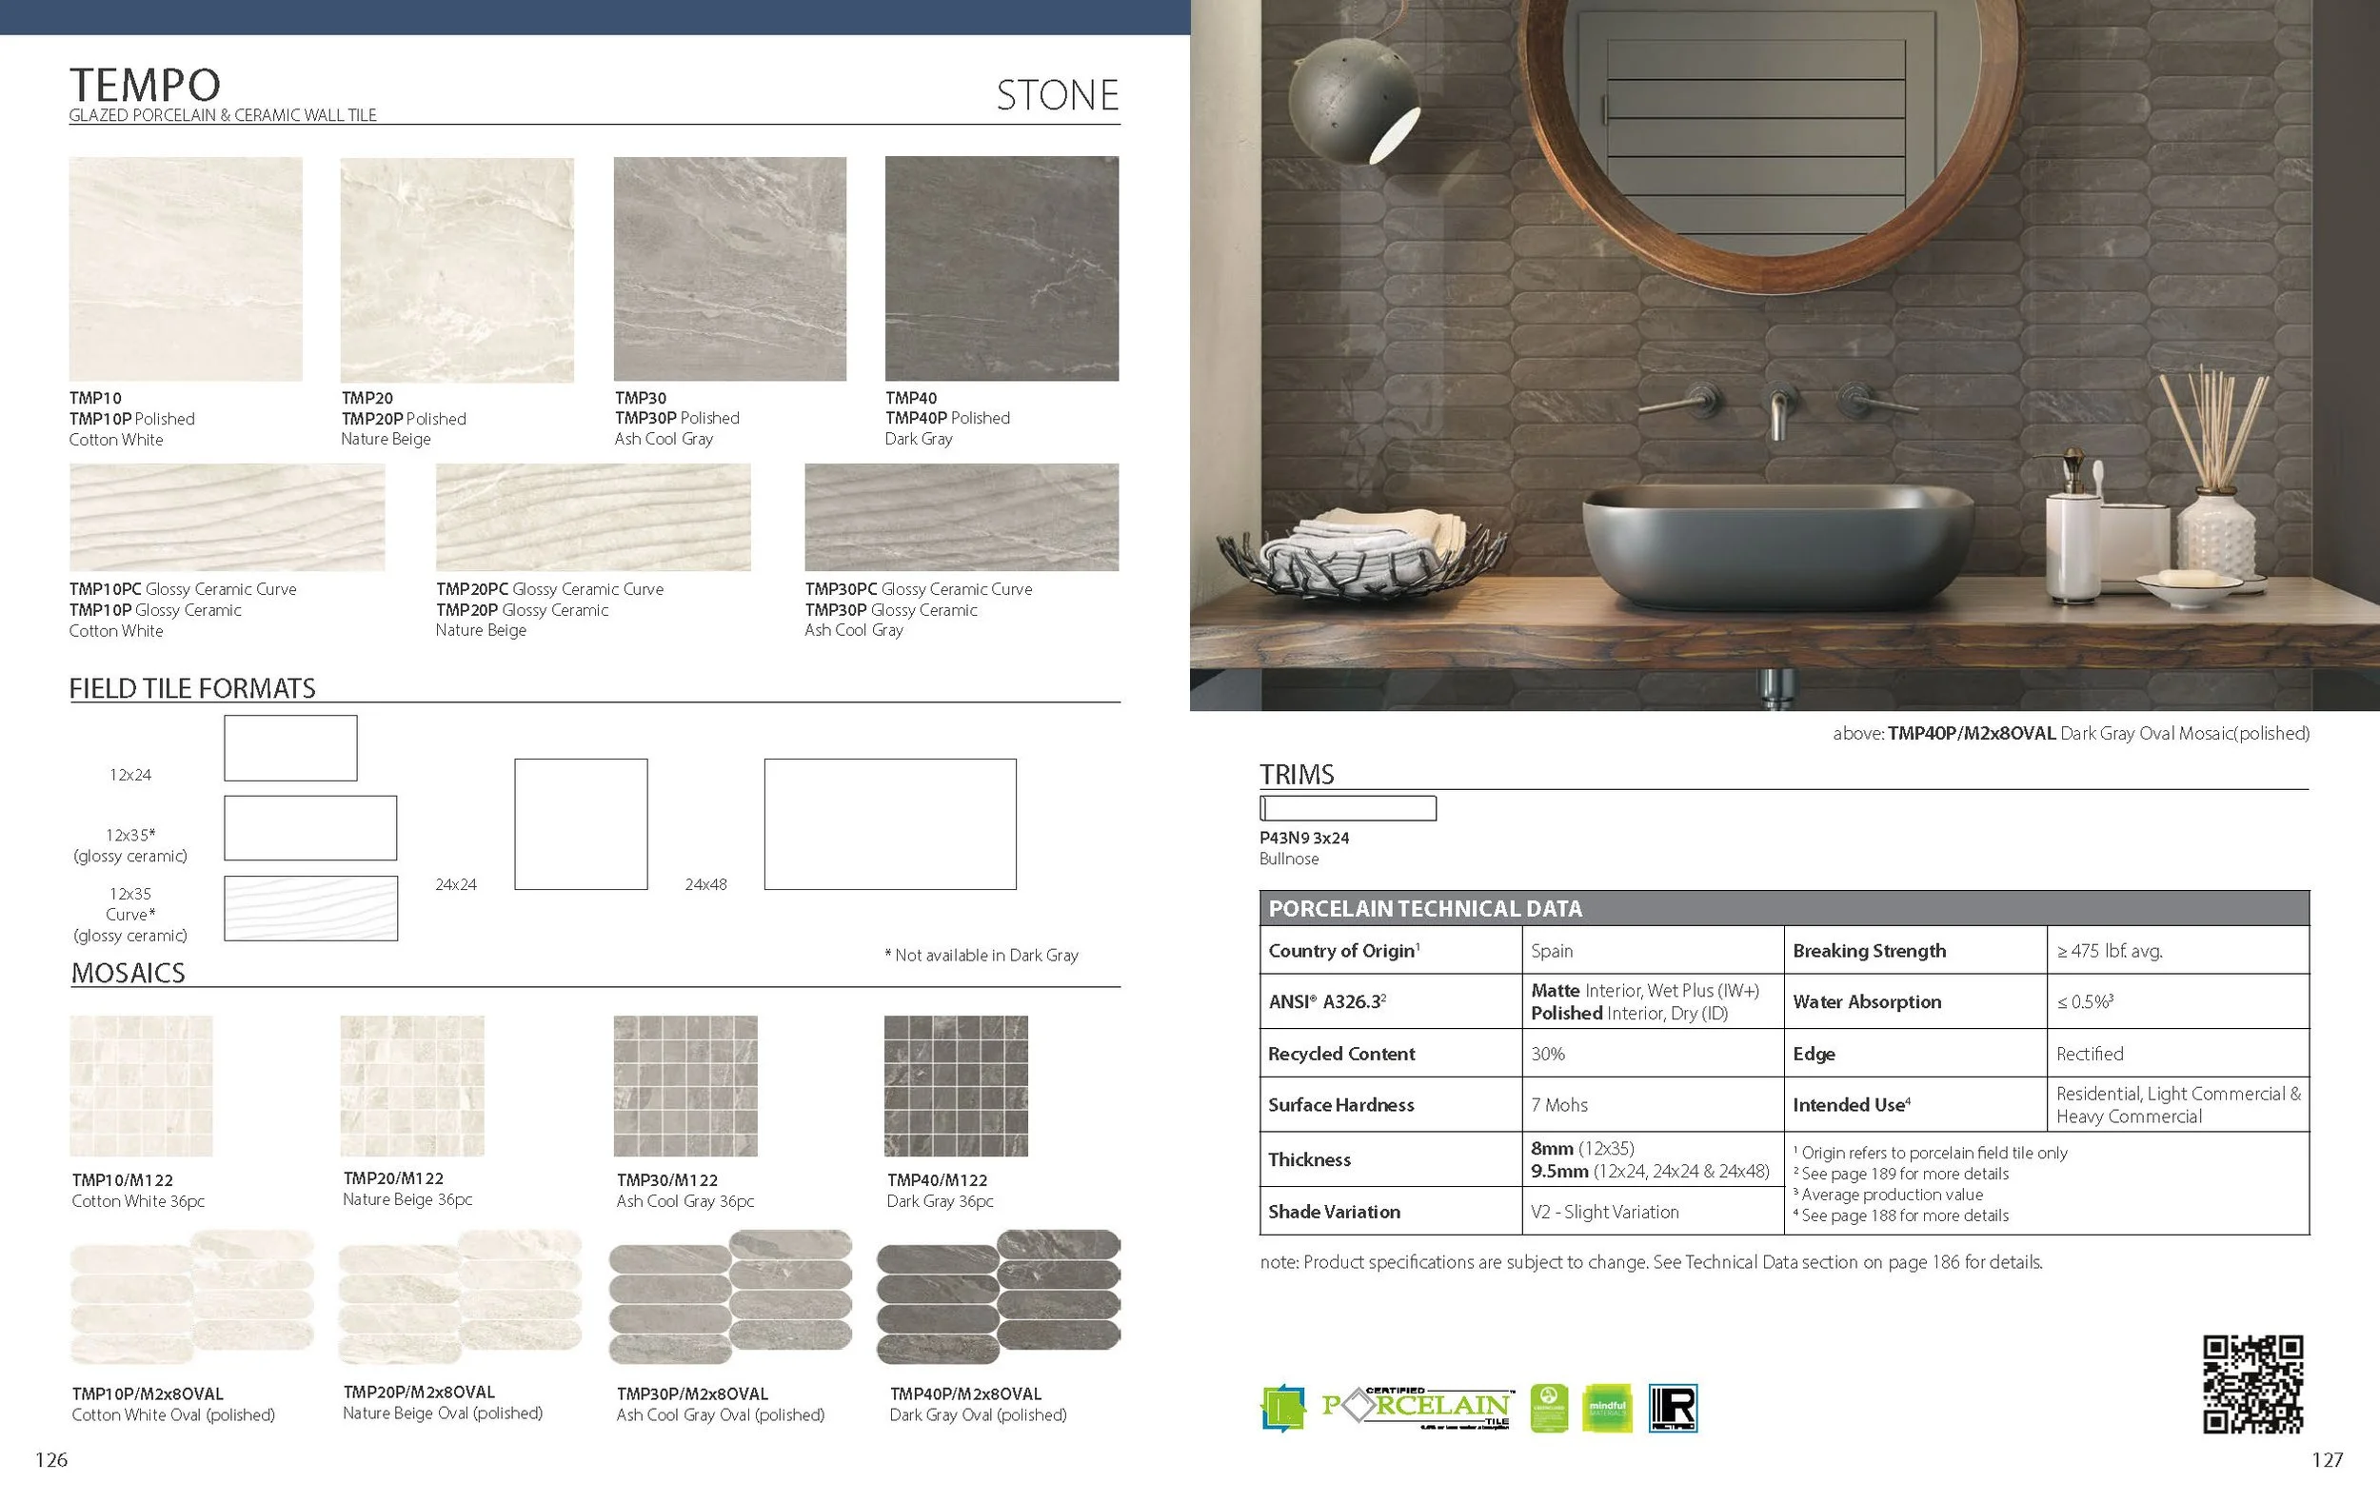2380x1502 pixels.
Task: Click the 12x35 Curve format diagram
Action: tap(310, 908)
